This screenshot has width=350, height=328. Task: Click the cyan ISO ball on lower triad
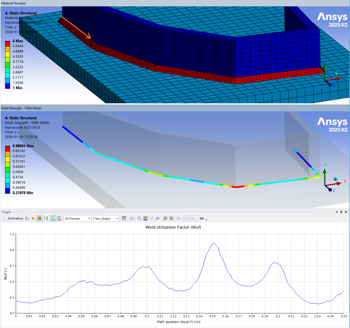click(336, 179)
